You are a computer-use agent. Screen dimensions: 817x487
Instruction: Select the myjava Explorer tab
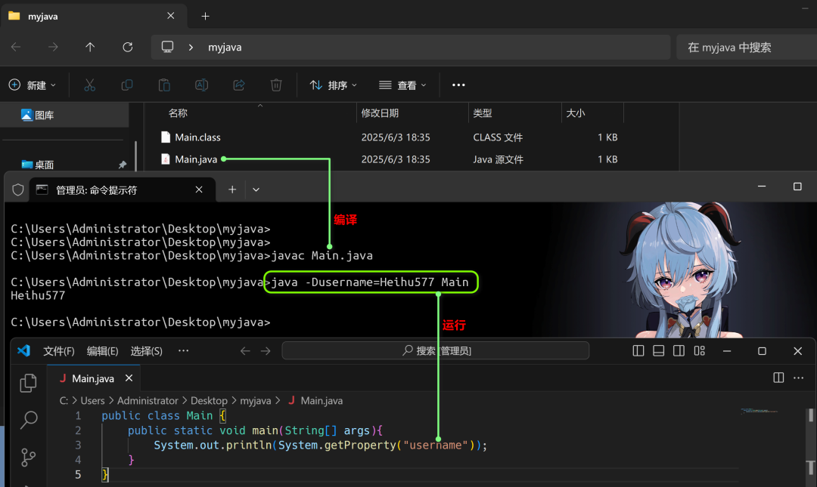coord(94,16)
